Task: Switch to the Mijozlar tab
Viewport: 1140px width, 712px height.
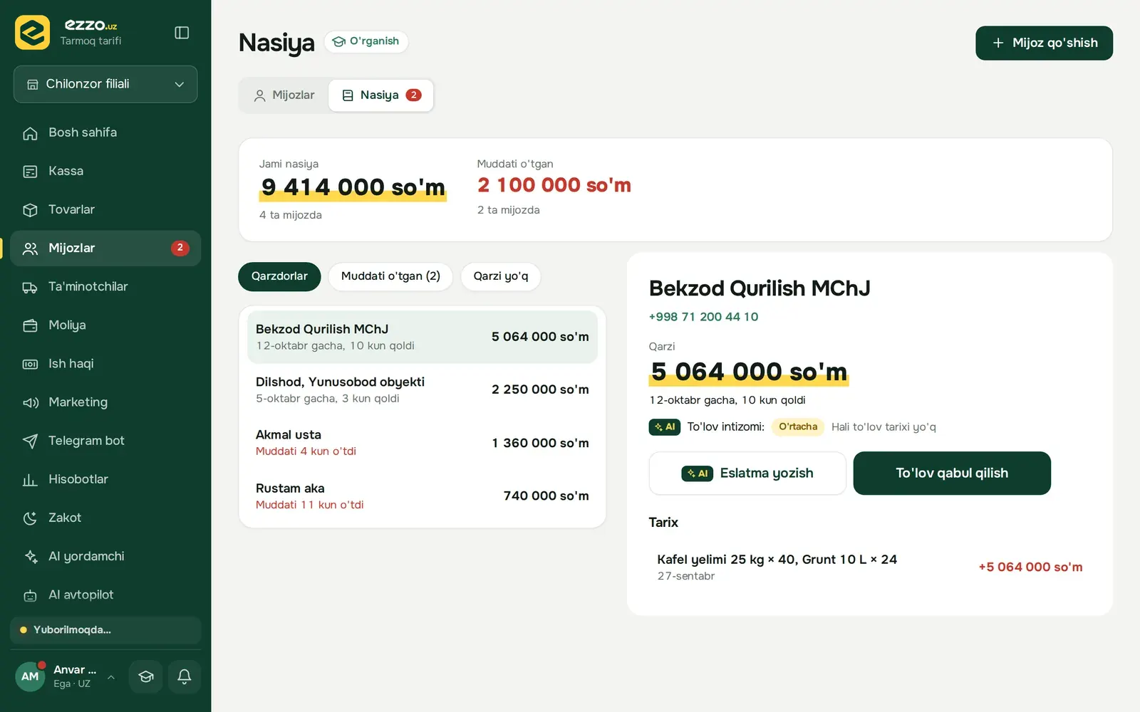Action: 284,95
